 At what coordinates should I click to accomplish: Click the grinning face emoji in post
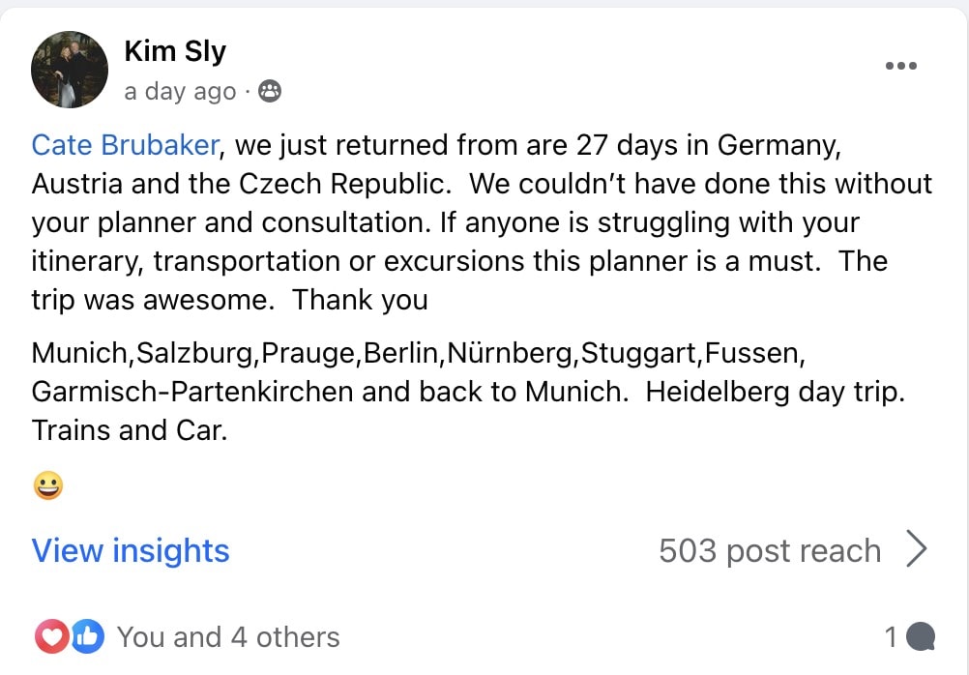(x=47, y=484)
